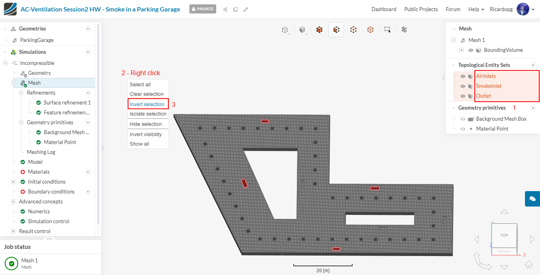Open the shaded render mode cube icon
Image resolution: width=540 pixels, height=275 pixels.
[302, 30]
